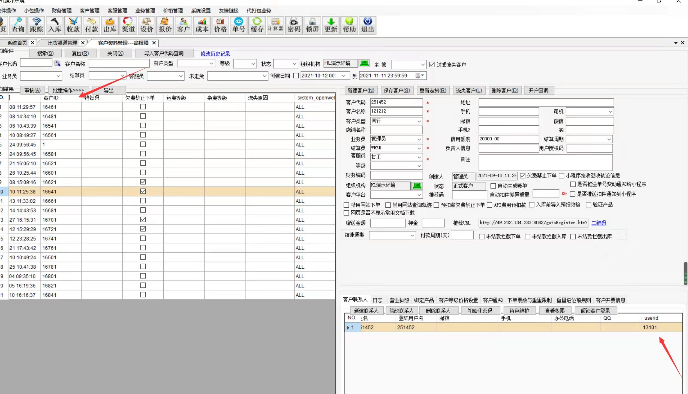Enable the 自动生成账单 checkbox
Viewport: 688px width, 394px height.
[x=493, y=186]
